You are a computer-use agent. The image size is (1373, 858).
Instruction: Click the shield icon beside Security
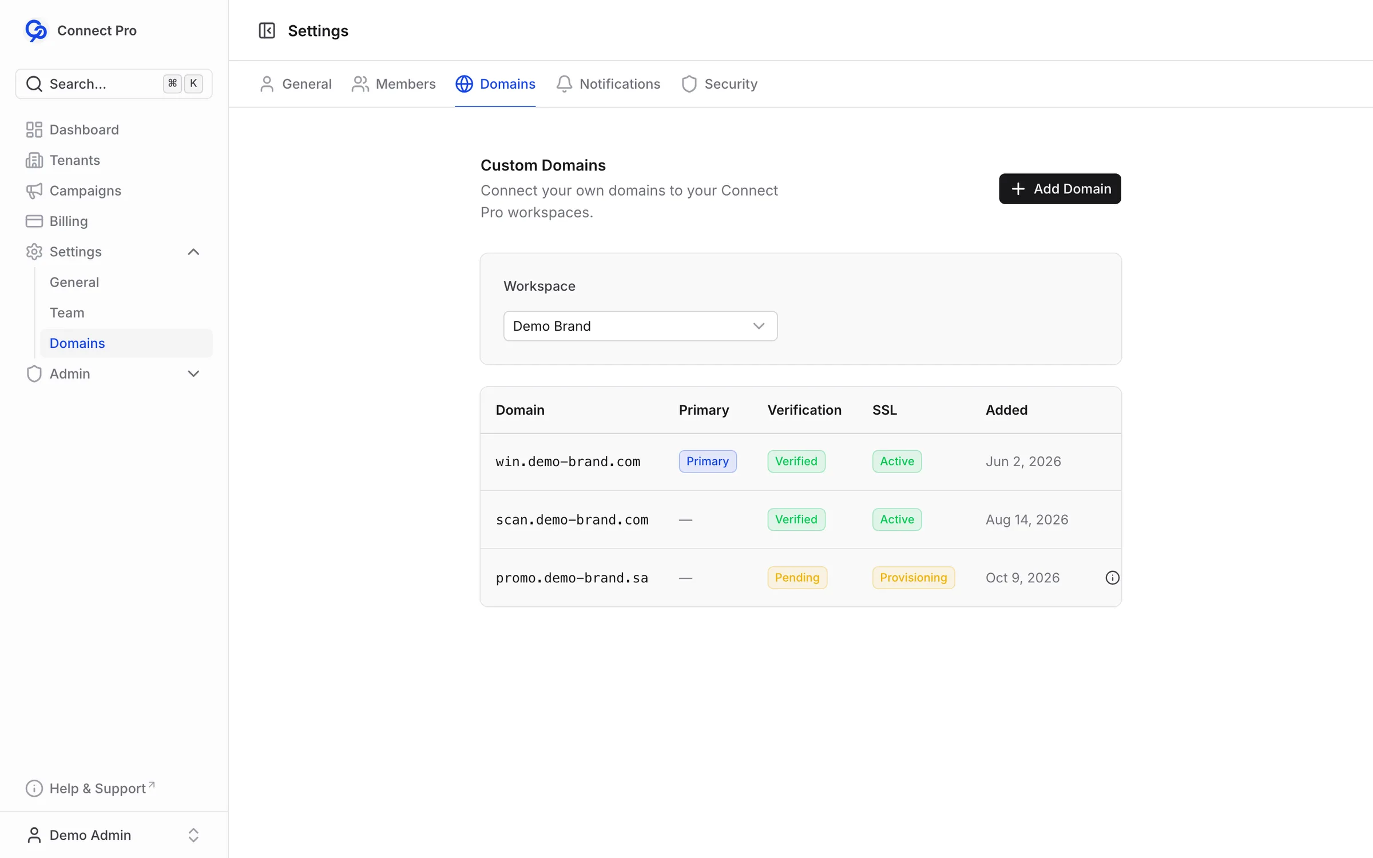(x=689, y=84)
